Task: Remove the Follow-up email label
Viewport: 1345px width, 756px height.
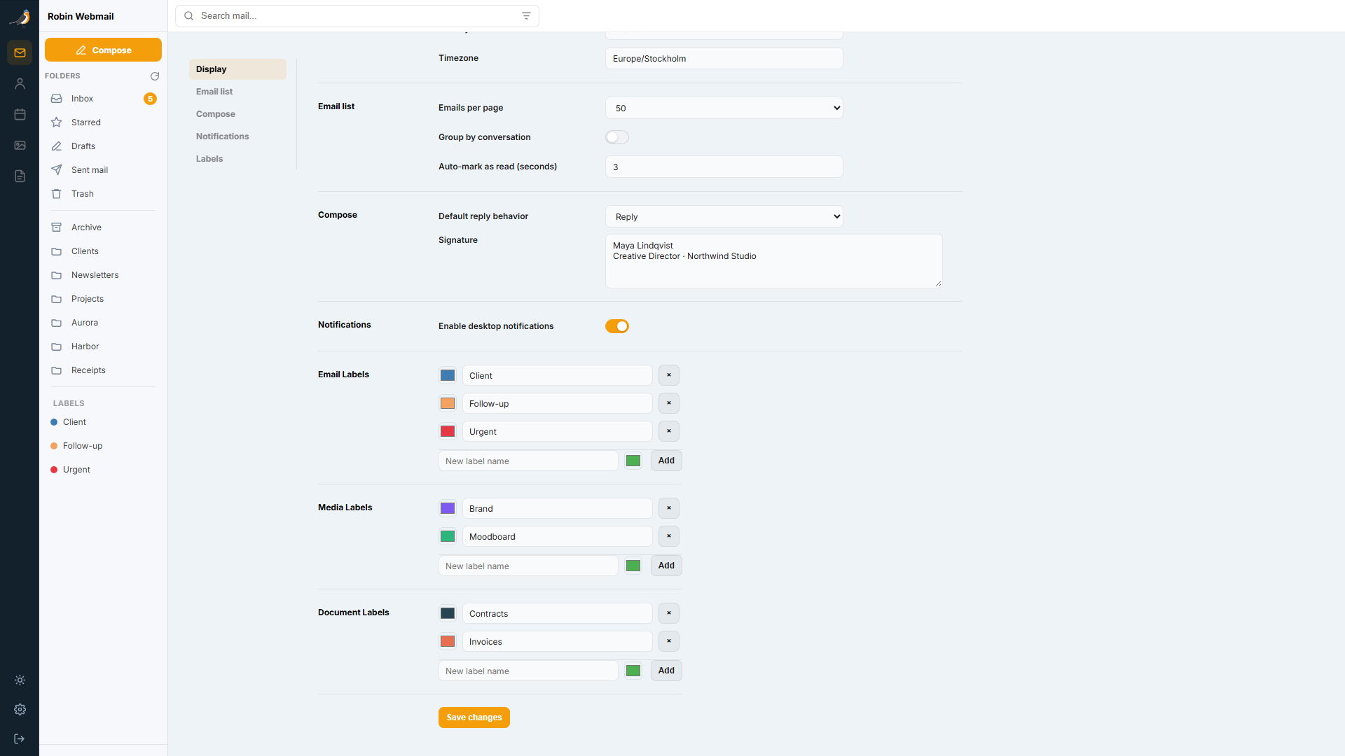Action: (x=669, y=403)
